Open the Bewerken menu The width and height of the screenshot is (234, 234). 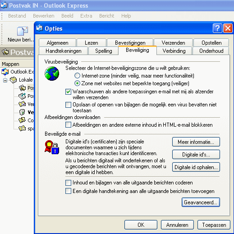(x=44, y=16)
